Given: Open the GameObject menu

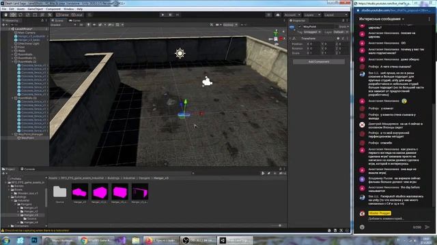Looking at the screenshot, I should [x=35, y=9].
